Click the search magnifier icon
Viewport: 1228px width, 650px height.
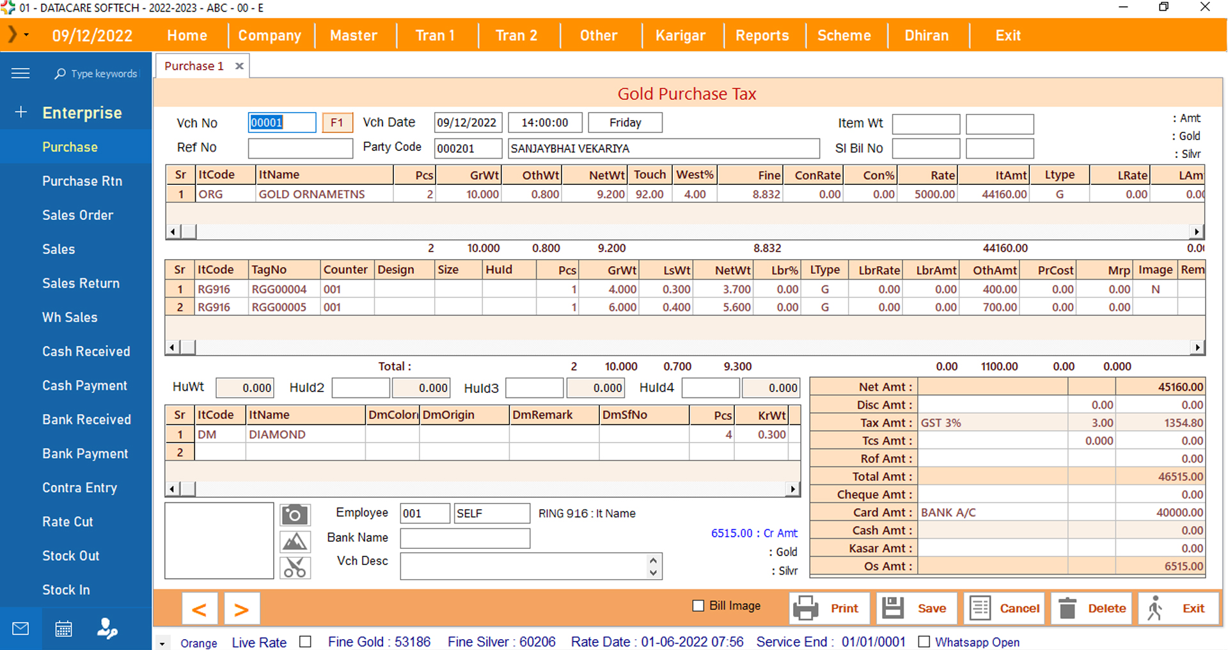[60, 74]
